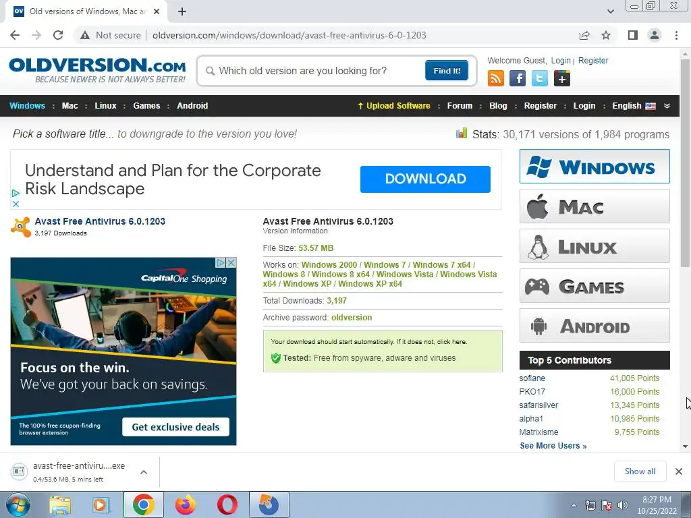
Task: Click the AdChoices triangle on top ad
Action: coord(16,193)
